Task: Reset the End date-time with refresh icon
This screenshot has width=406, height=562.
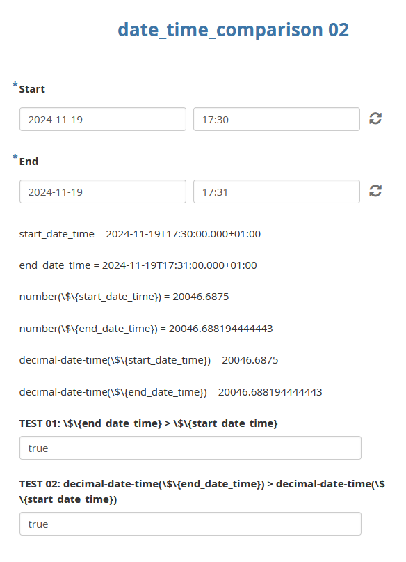Action: 375,191
